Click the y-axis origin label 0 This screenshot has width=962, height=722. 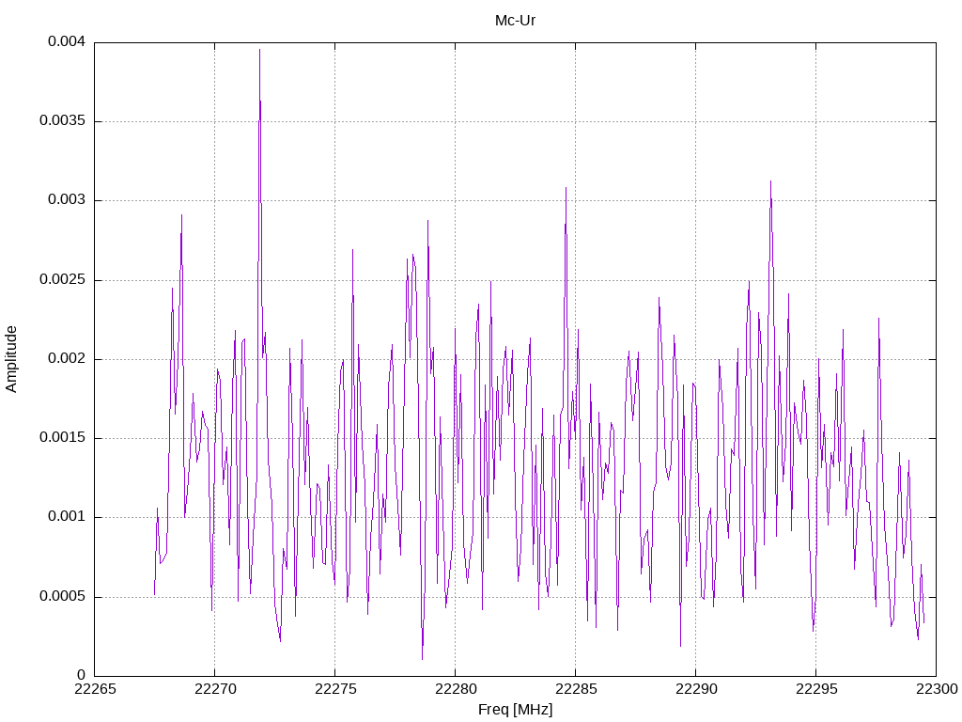(x=82, y=675)
